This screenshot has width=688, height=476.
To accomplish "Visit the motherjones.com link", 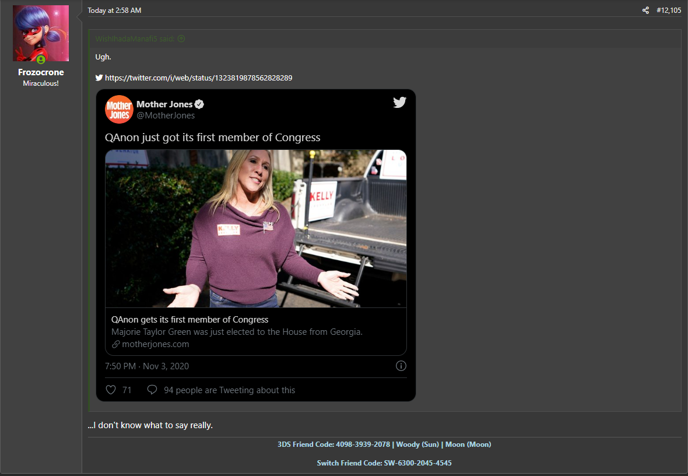I will coord(155,344).
